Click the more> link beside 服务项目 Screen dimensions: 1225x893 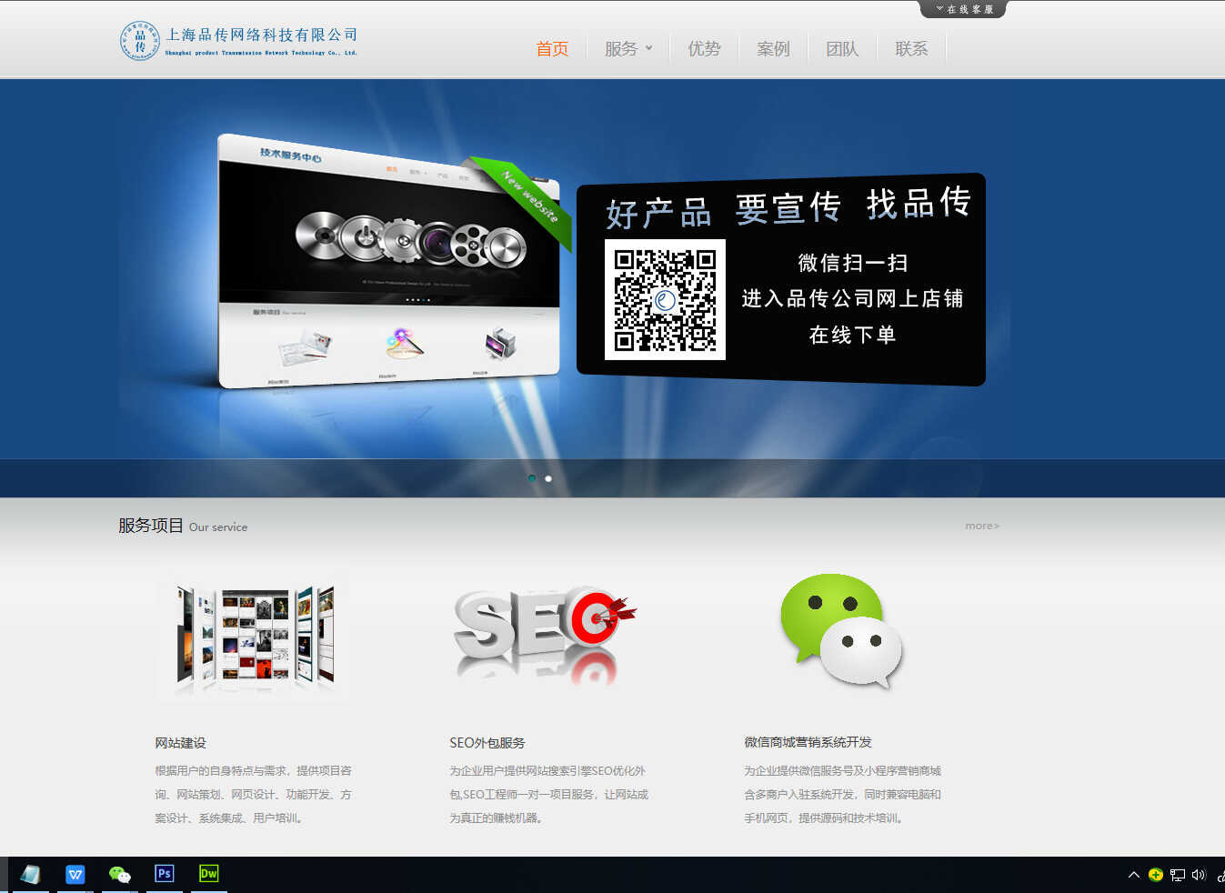click(982, 525)
